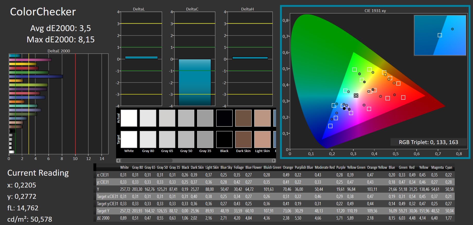The width and height of the screenshot is (473, 225).
Task: Click the zoomed inset in CIE chart
Action: pyautogui.click(x=440, y=35)
